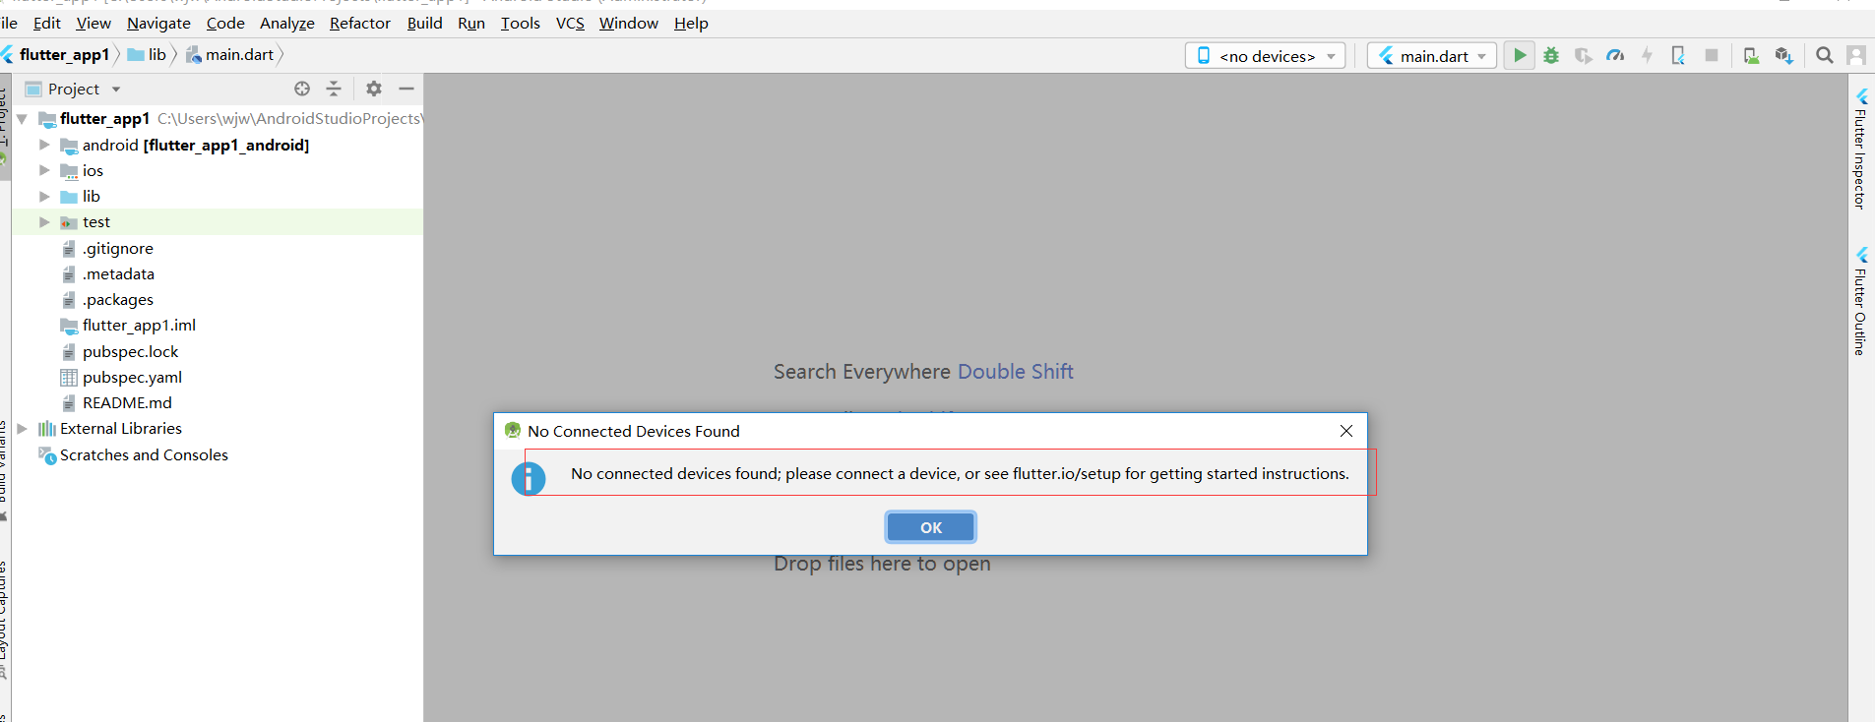Screen dimensions: 1875x722
Task: Open Search Everywhere magnifier icon
Action: [x=1824, y=55]
